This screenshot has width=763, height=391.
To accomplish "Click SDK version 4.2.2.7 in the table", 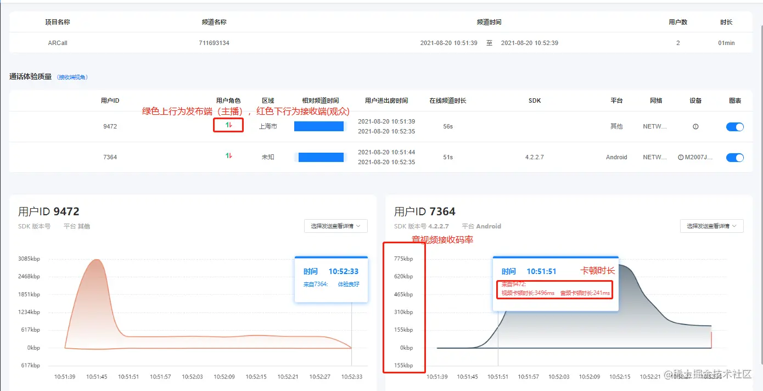I will tap(535, 157).
